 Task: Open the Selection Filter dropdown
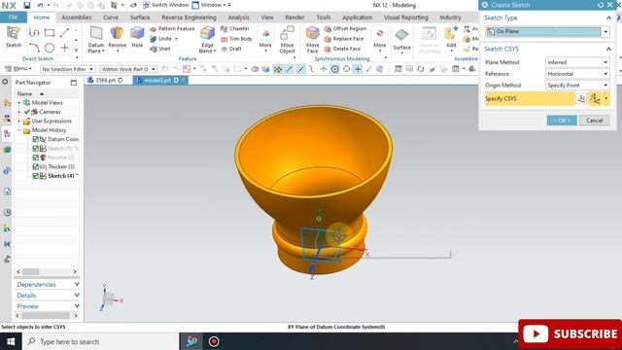tap(67, 69)
